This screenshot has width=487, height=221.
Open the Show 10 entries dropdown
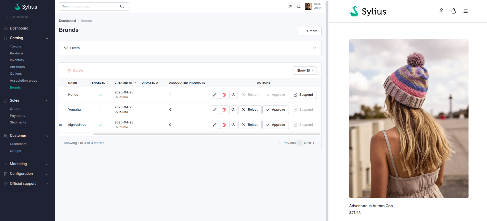pyautogui.click(x=305, y=71)
